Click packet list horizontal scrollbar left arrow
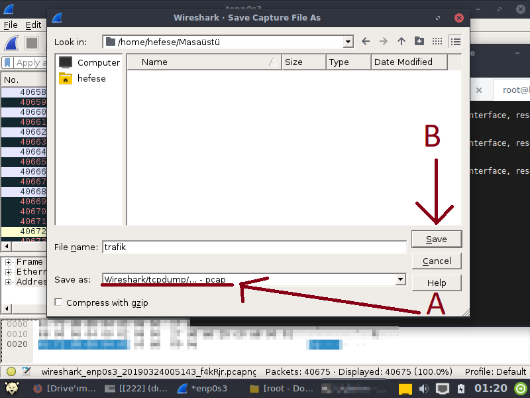Screen dimensions: 530x398 click(7, 246)
